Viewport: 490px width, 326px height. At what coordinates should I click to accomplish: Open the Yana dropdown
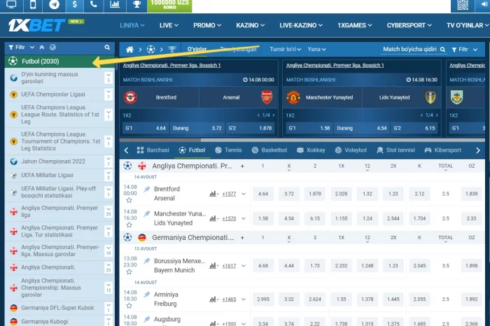316,50
